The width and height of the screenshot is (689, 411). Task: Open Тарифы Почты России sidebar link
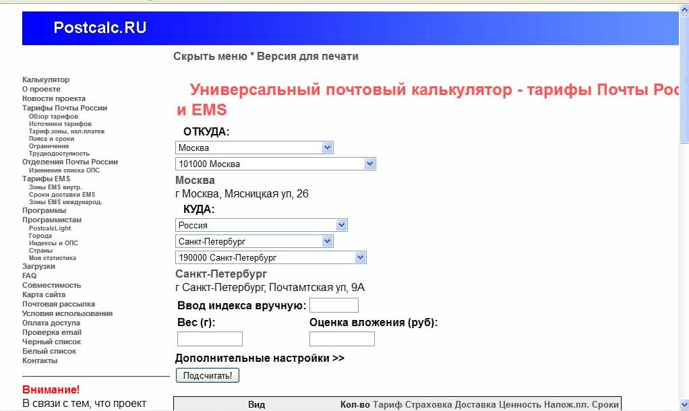click(65, 108)
